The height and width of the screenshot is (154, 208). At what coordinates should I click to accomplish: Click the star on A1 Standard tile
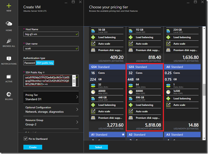coord(123,135)
